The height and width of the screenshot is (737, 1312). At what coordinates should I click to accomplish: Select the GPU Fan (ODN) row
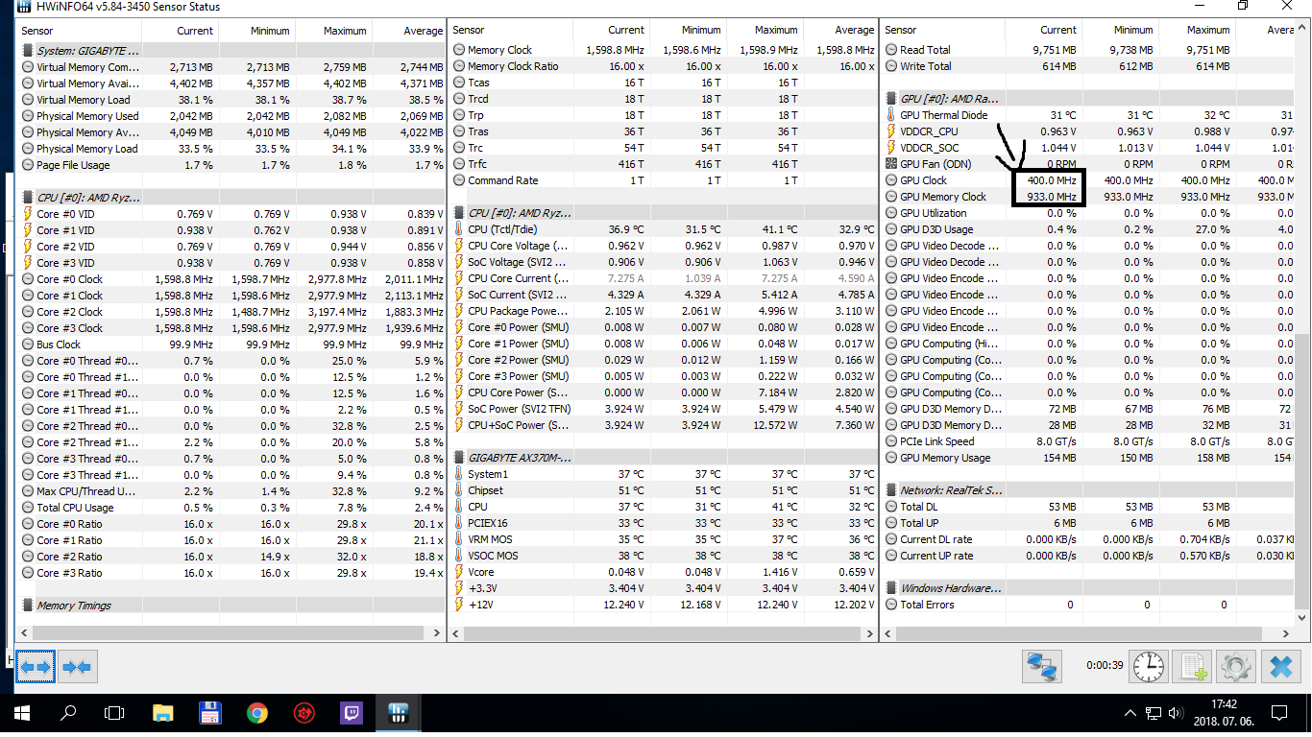[x=1088, y=164]
